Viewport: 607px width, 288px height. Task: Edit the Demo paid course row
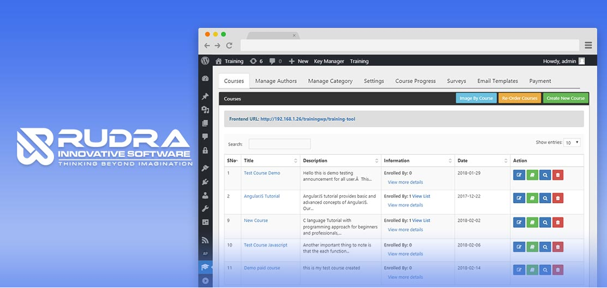coord(518,270)
